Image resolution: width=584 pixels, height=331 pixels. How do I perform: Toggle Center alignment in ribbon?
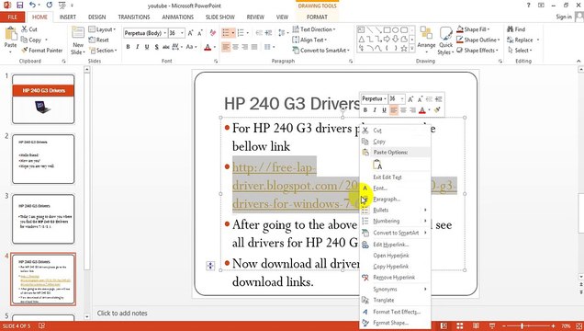pos(235,47)
